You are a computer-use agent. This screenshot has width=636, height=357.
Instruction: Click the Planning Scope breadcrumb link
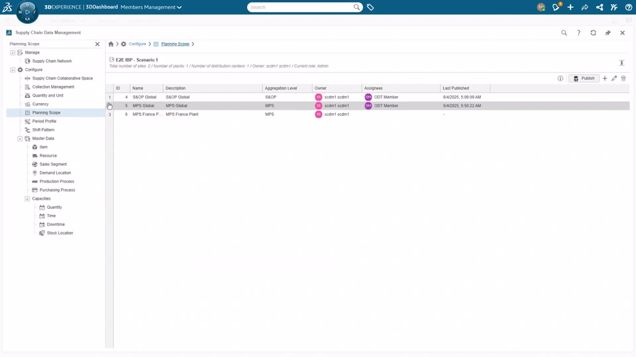click(175, 44)
